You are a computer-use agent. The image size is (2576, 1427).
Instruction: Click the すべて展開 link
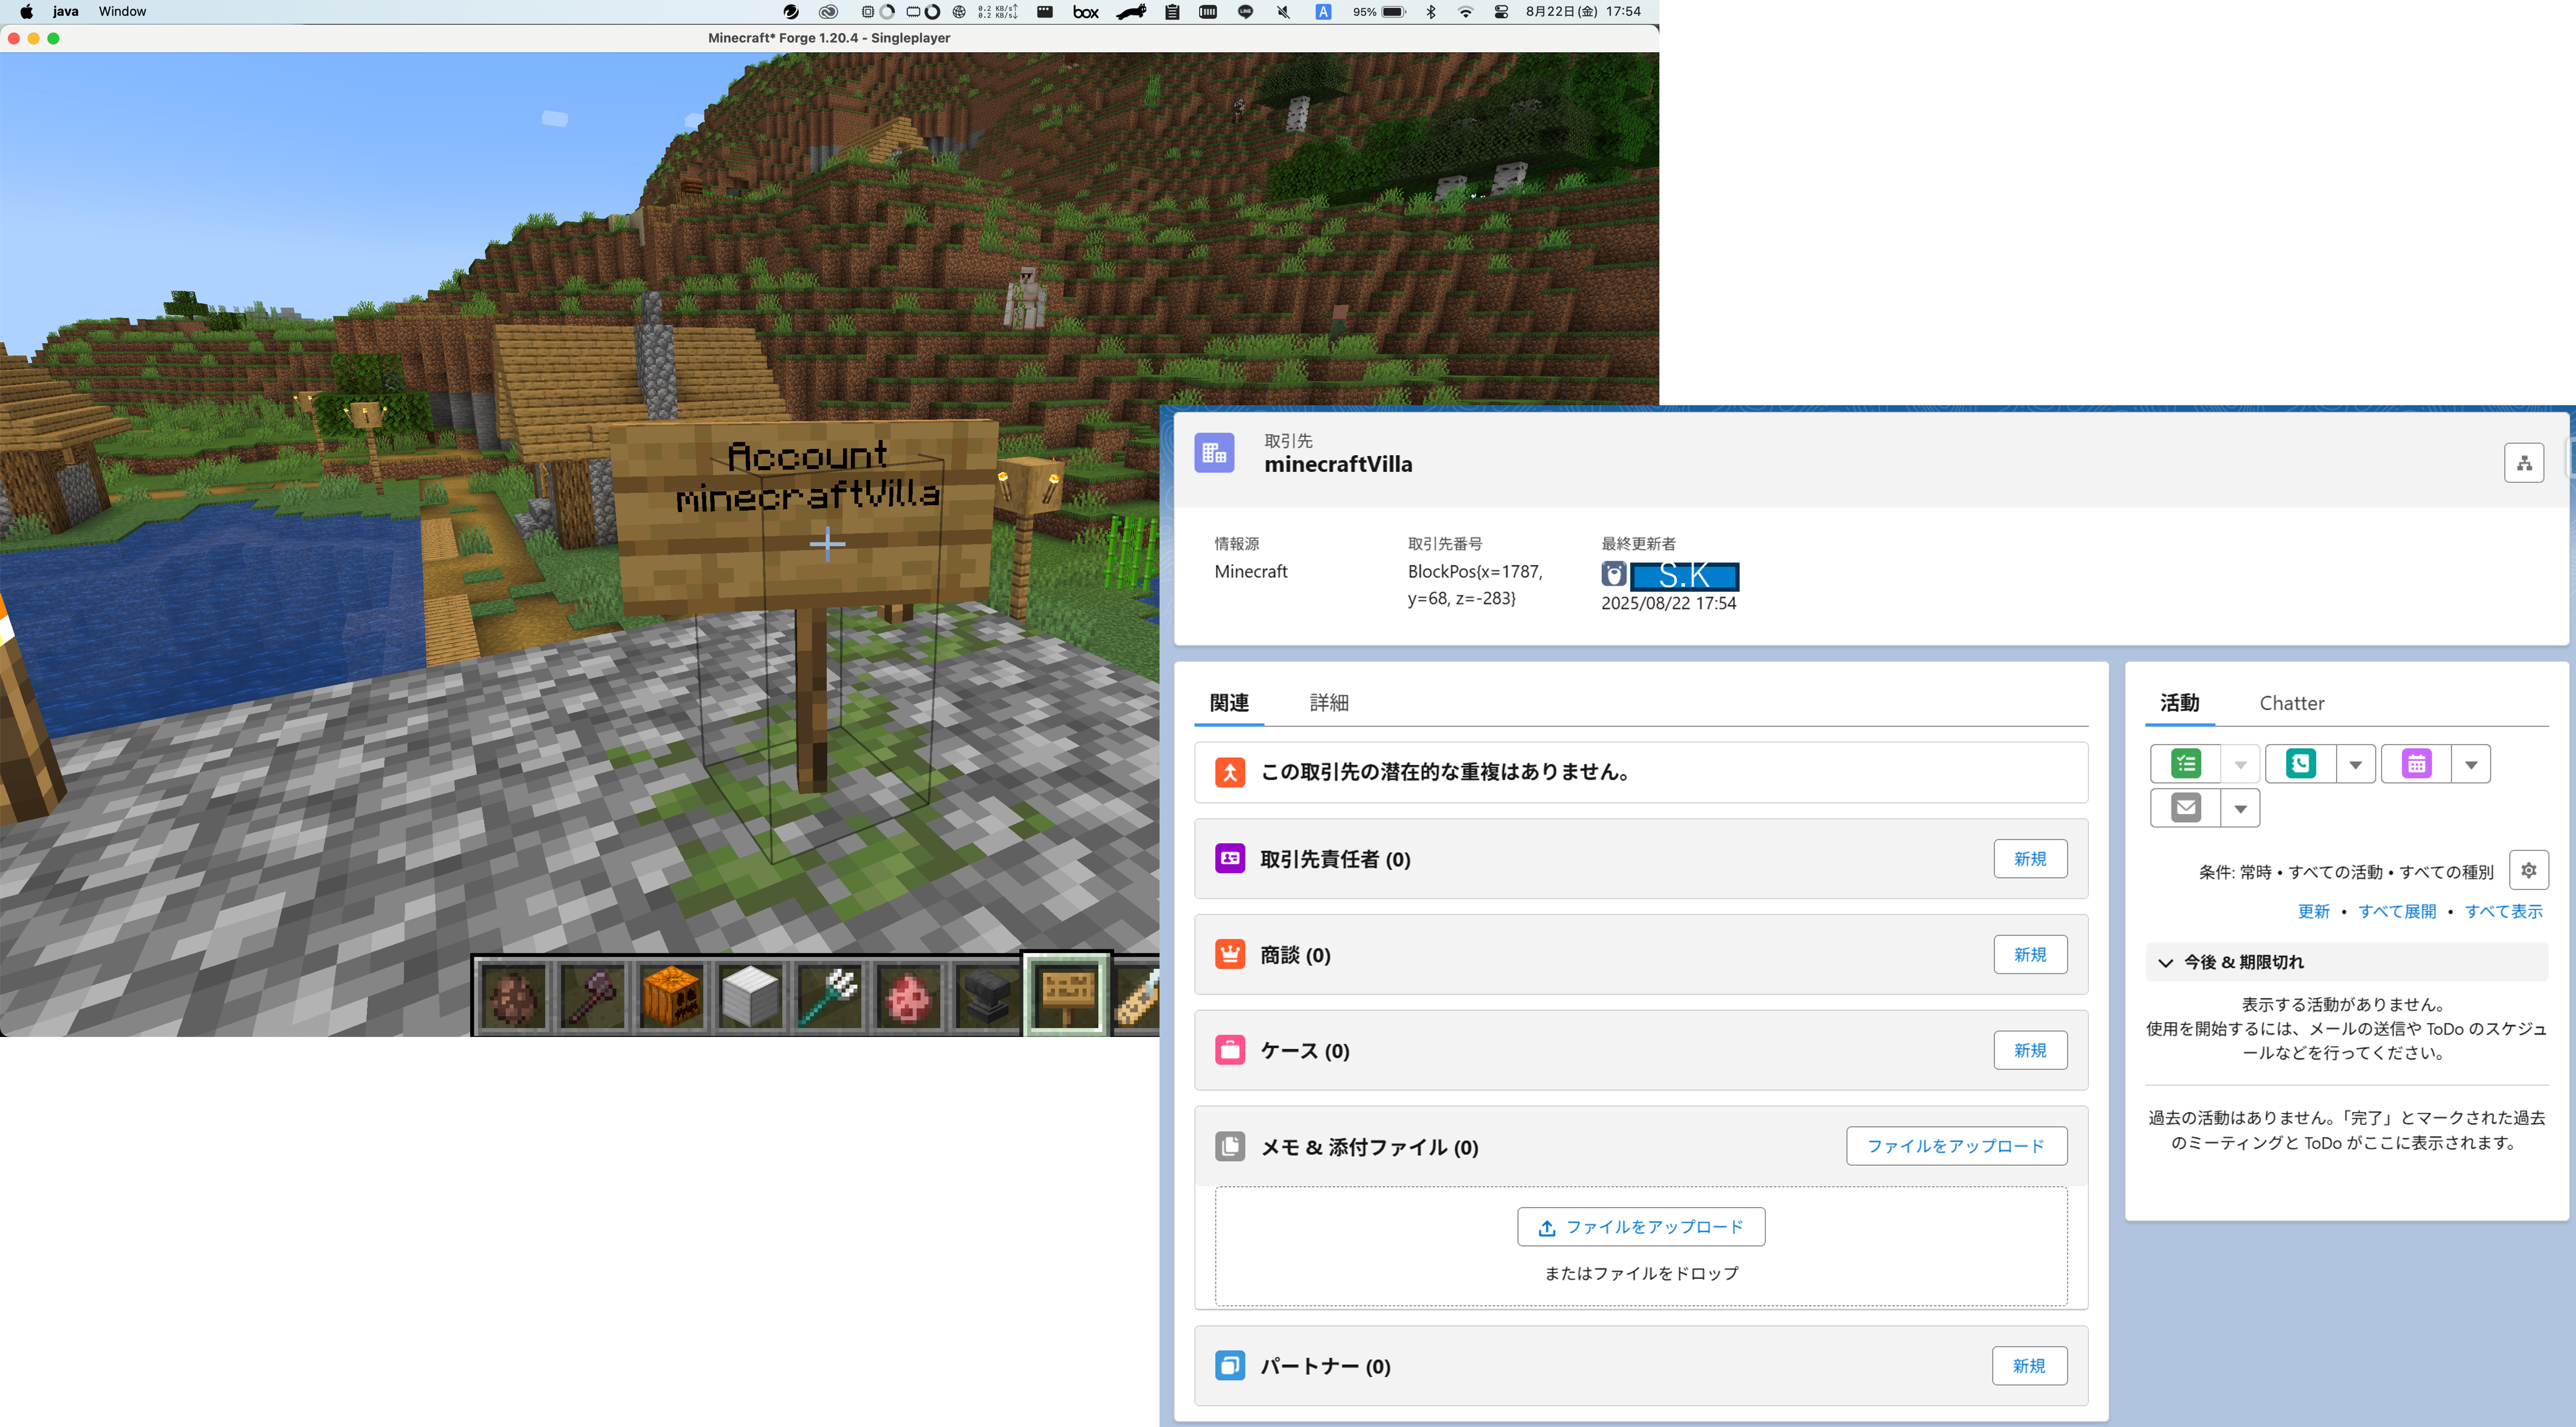pyautogui.click(x=2397, y=911)
